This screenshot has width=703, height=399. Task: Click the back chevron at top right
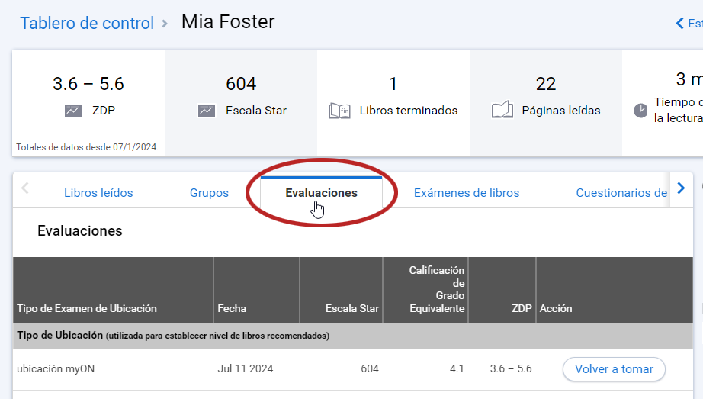pos(680,24)
